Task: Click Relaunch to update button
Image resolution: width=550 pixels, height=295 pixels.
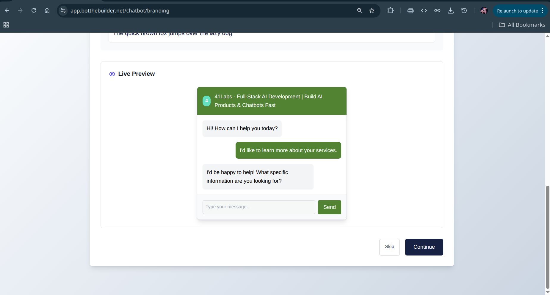Action: coord(517,11)
